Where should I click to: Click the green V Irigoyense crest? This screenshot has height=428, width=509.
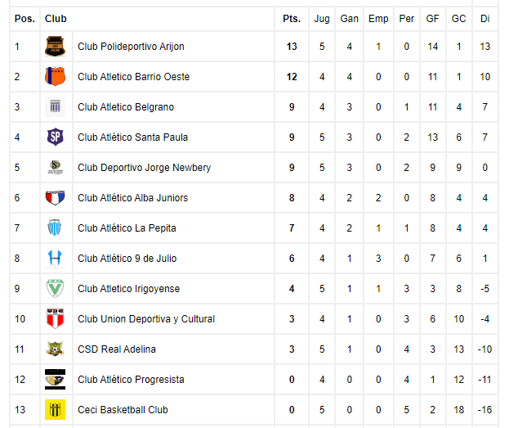(x=55, y=288)
